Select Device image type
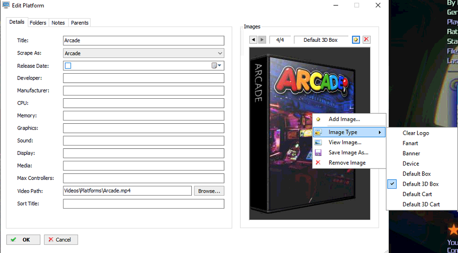458x253 pixels. [422, 164]
